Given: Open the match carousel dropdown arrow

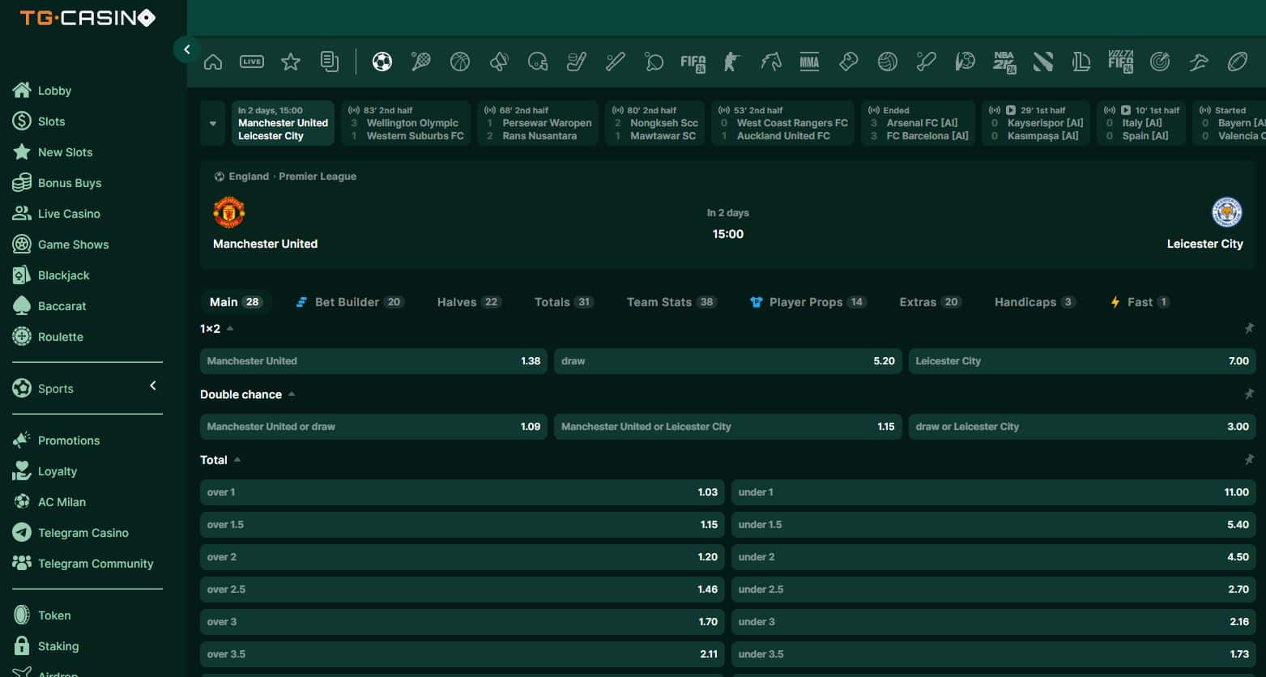Looking at the screenshot, I should pyautogui.click(x=213, y=124).
